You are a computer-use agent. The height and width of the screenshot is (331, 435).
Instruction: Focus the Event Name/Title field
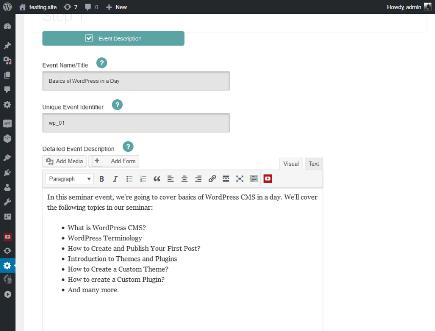[136, 81]
